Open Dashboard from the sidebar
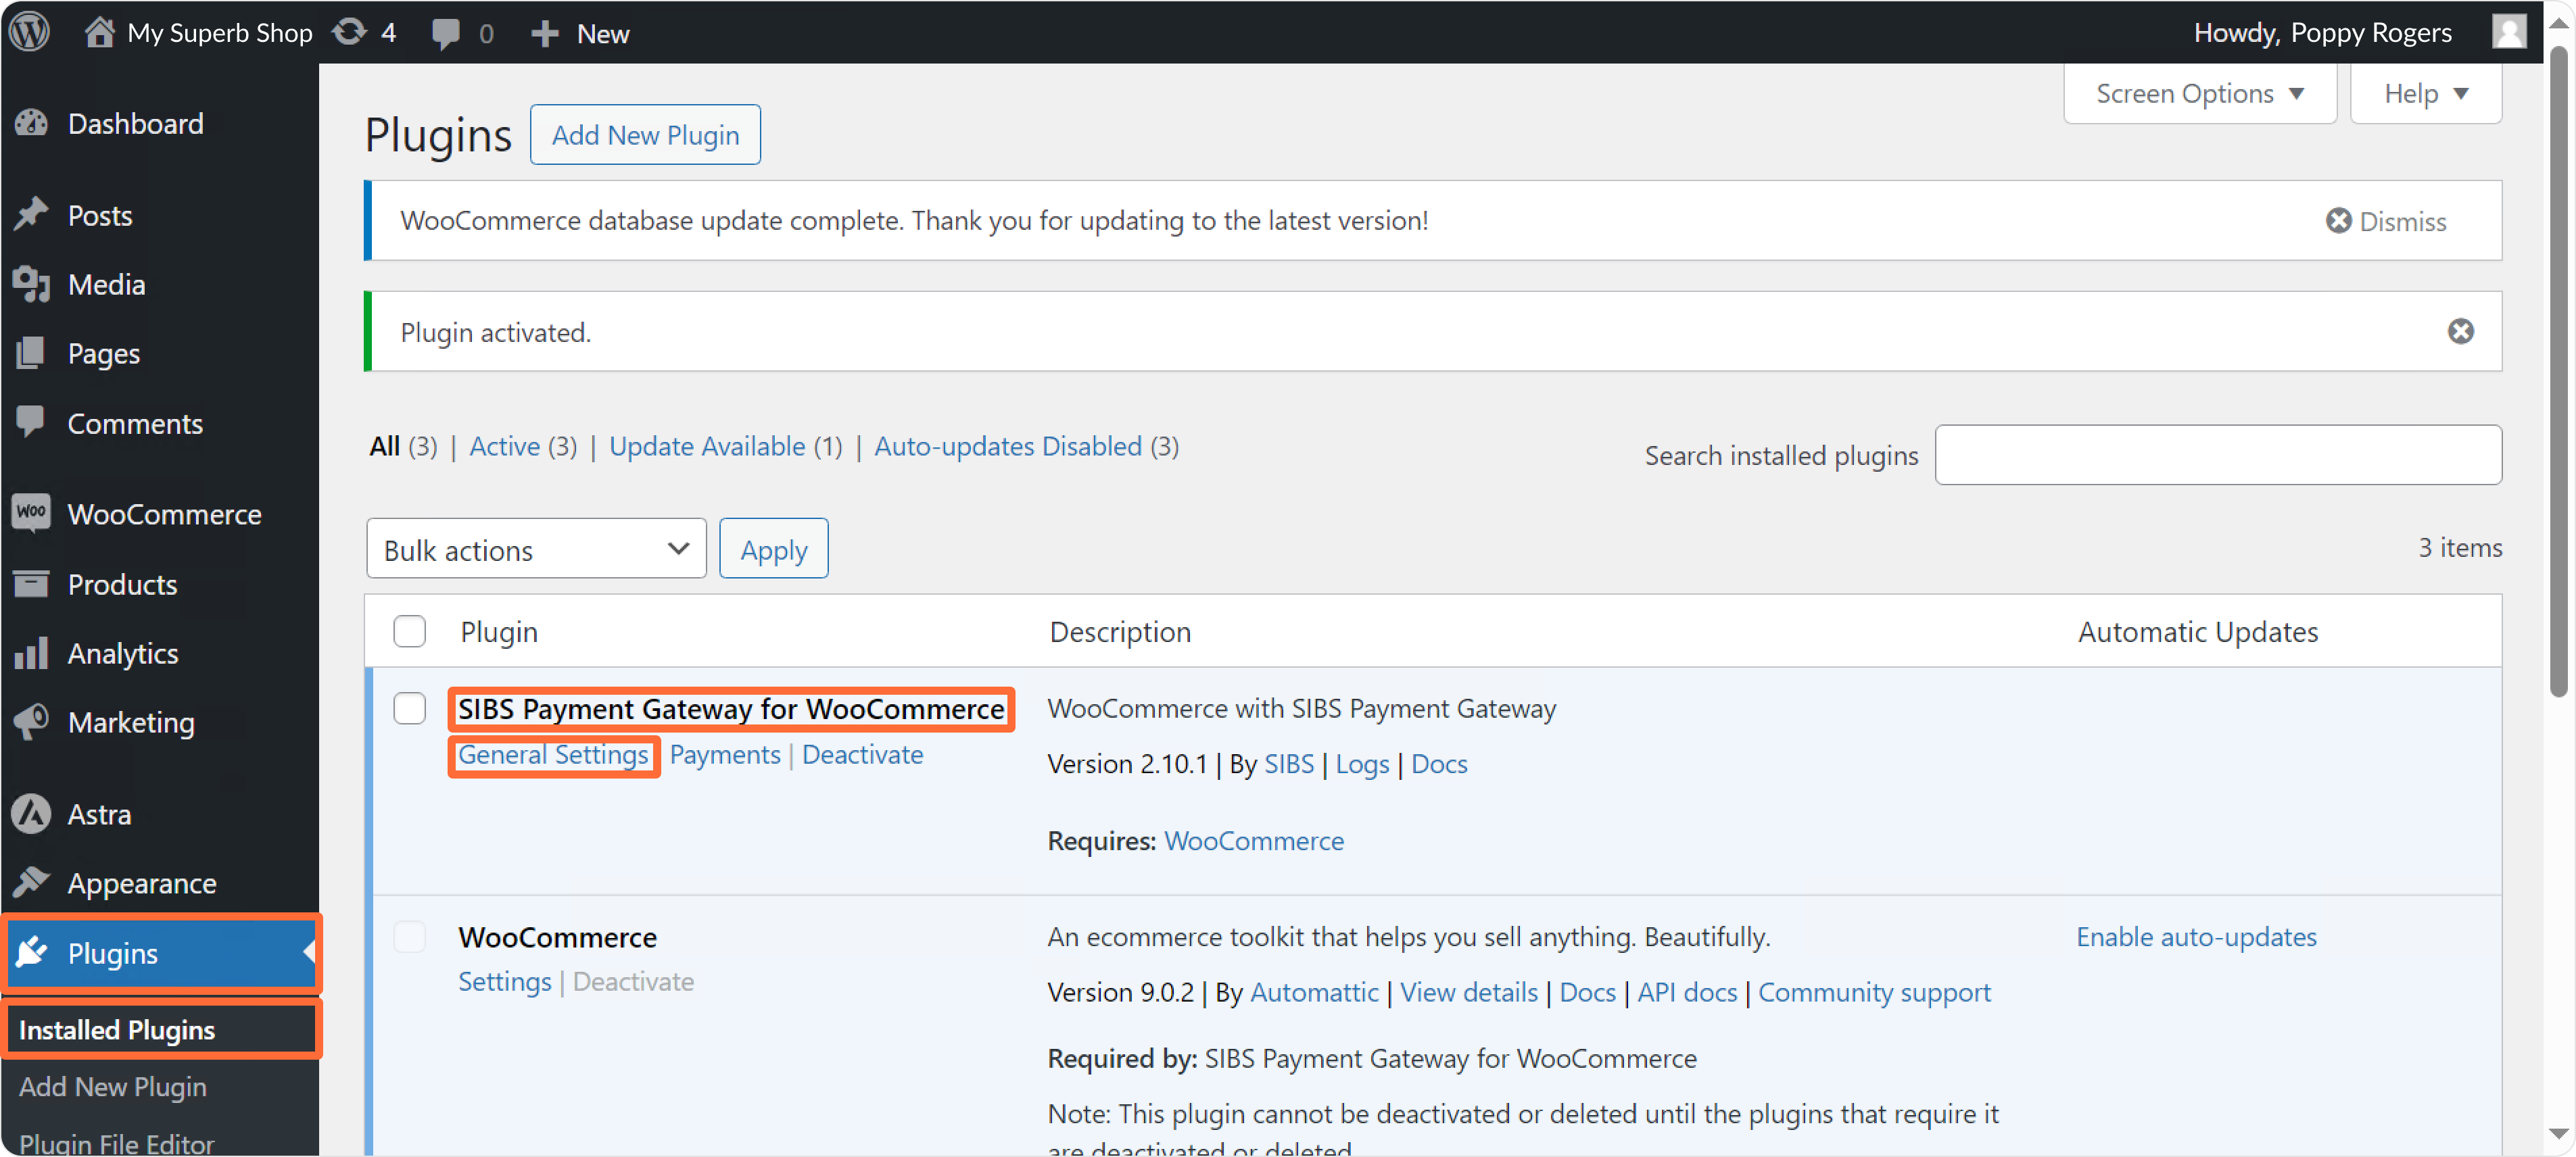Screen dimensions: 2576x1157 [x=135, y=123]
